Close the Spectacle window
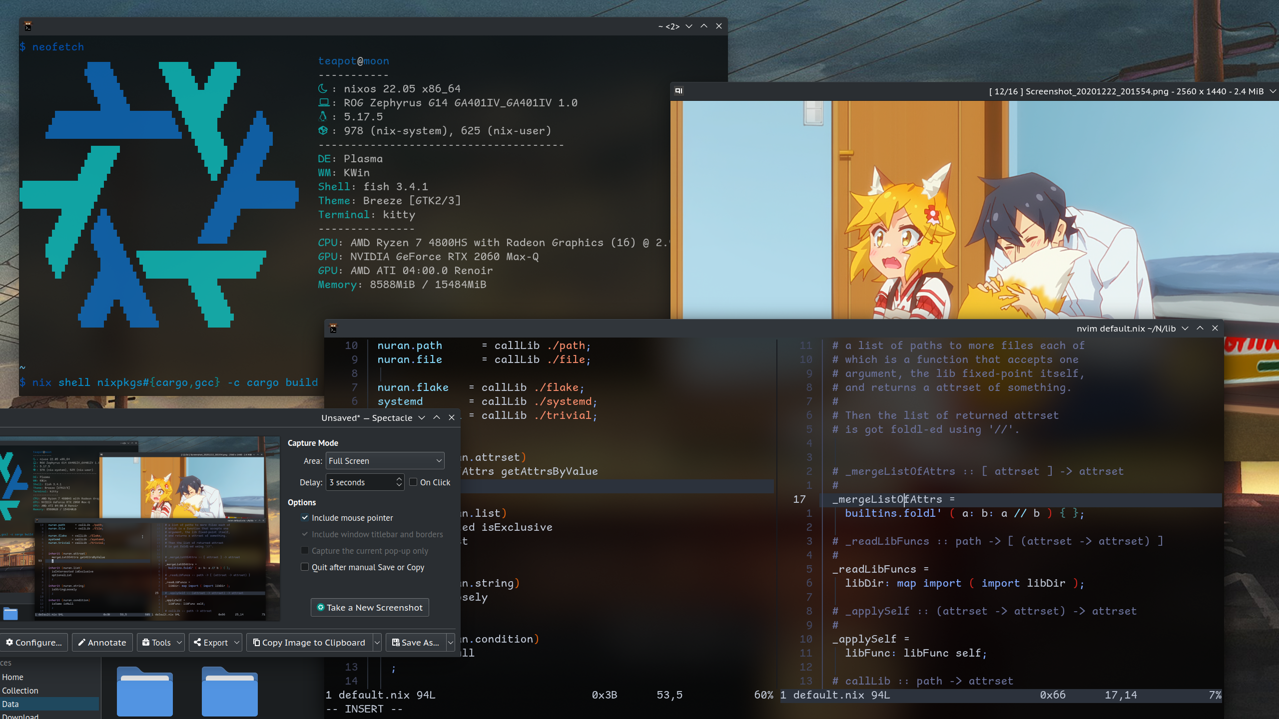Image resolution: width=1279 pixels, height=719 pixels. 452,417
